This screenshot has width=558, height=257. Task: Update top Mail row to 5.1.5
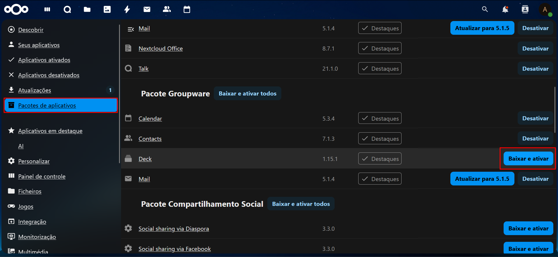[482, 28]
